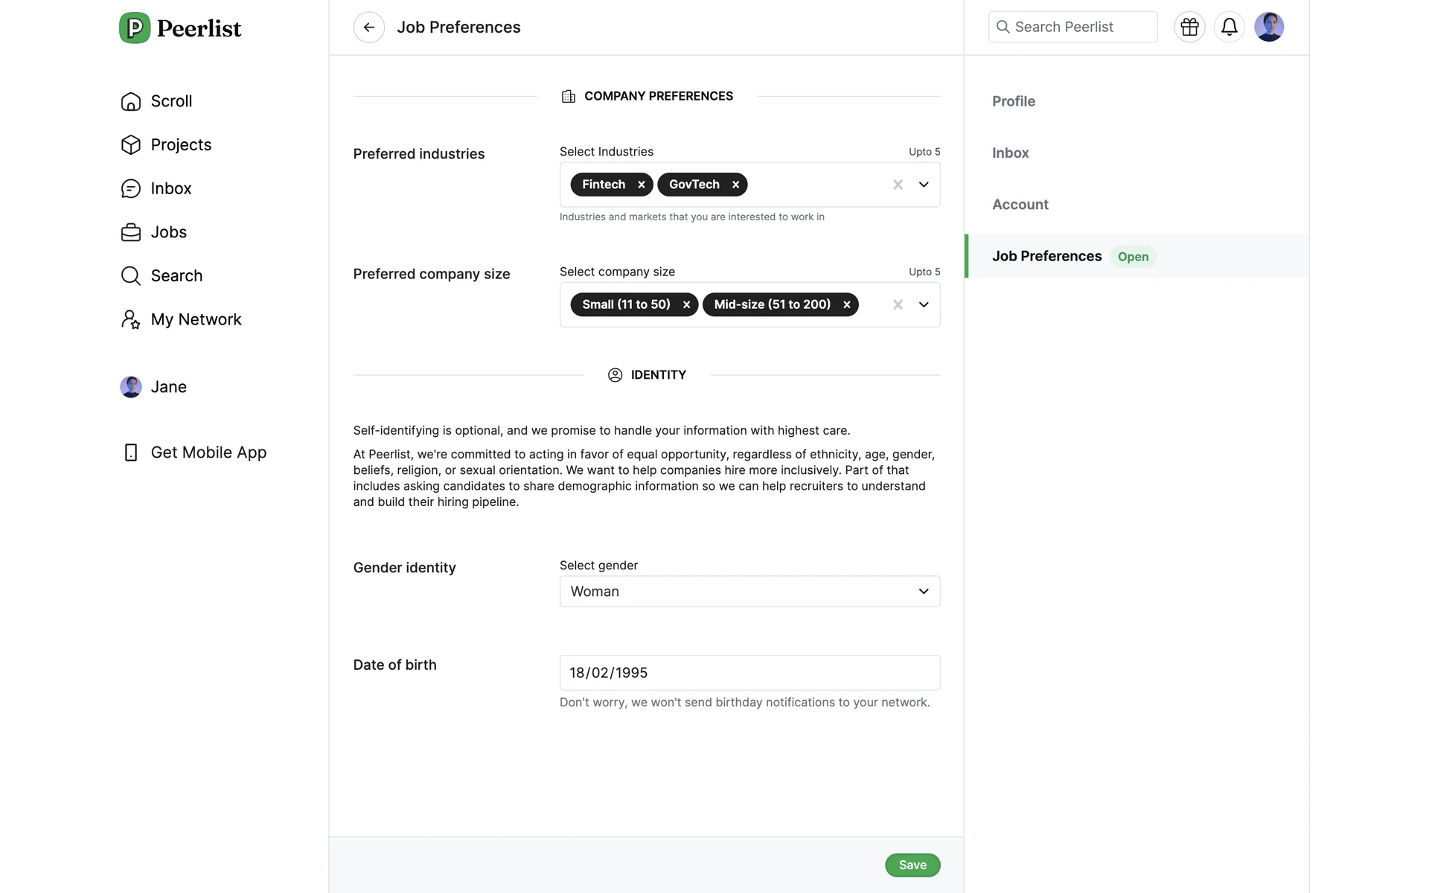Switch to the Account settings tab
This screenshot has width=1429, height=893.
click(1020, 205)
